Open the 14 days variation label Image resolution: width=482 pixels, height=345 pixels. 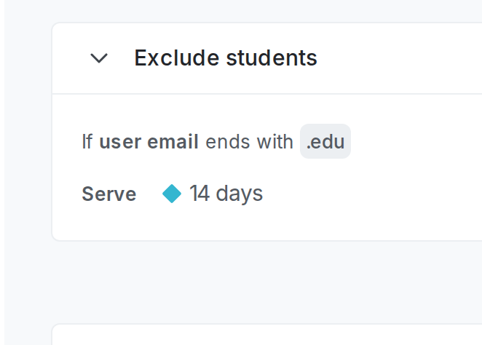coord(226,194)
